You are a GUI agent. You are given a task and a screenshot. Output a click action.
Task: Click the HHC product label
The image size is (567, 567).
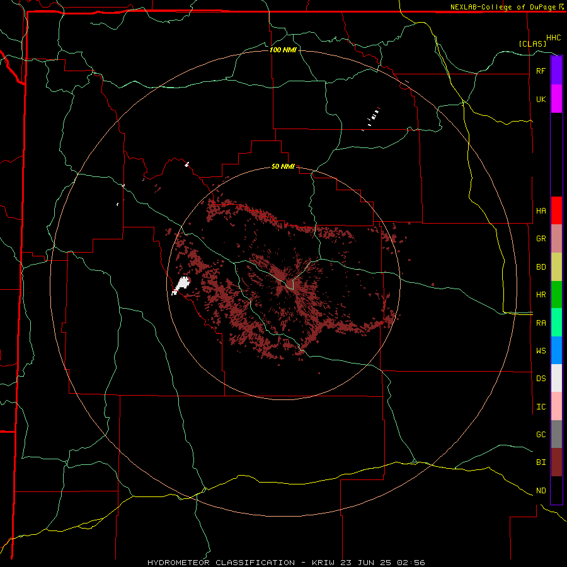click(x=553, y=38)
